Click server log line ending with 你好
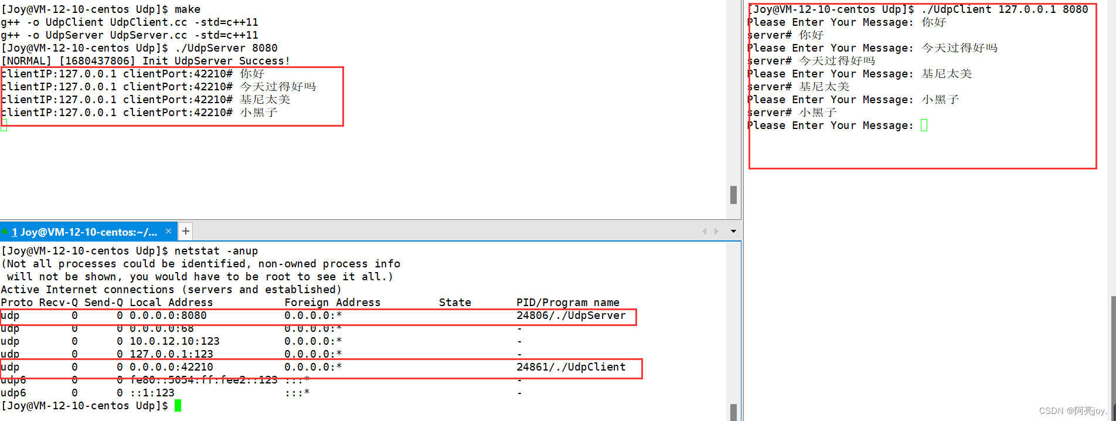The height and width of the screenshot is (421, 1116). (x=133, y=74)
